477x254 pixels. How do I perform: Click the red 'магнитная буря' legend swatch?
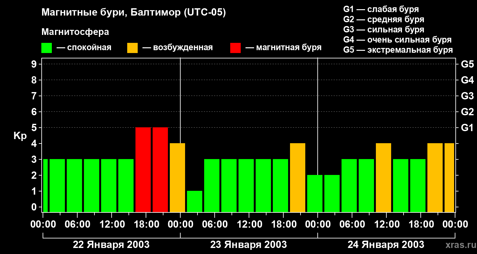click(236, 48)
